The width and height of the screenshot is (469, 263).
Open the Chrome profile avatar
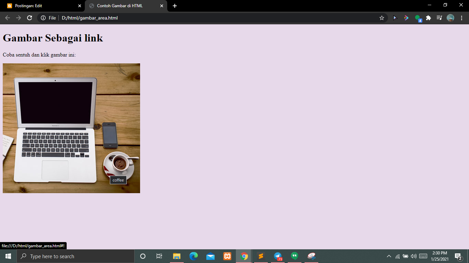click(x=450, y=18)
